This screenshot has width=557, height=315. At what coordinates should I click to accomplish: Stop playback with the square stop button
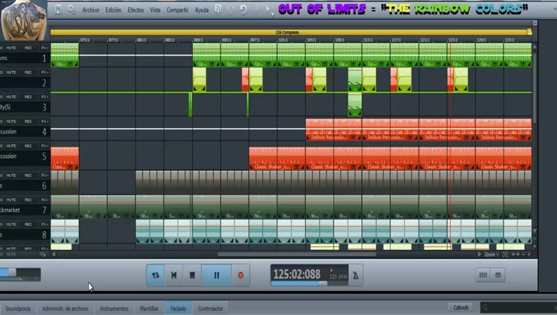point(192,275)
